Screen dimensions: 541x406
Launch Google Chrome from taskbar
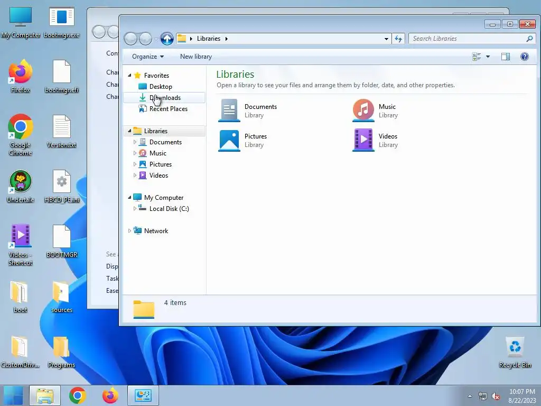point(78,395)
